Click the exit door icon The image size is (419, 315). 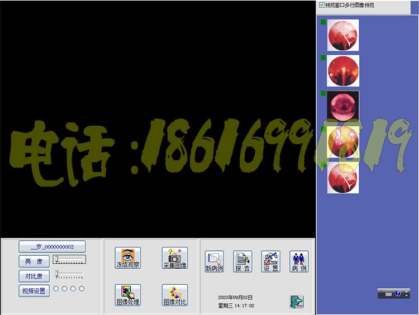click(297, 302)
